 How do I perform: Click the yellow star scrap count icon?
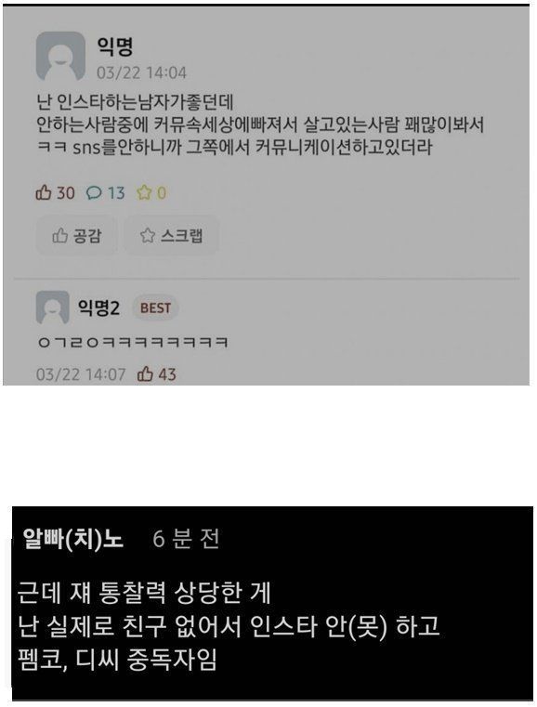click(144, 193)
